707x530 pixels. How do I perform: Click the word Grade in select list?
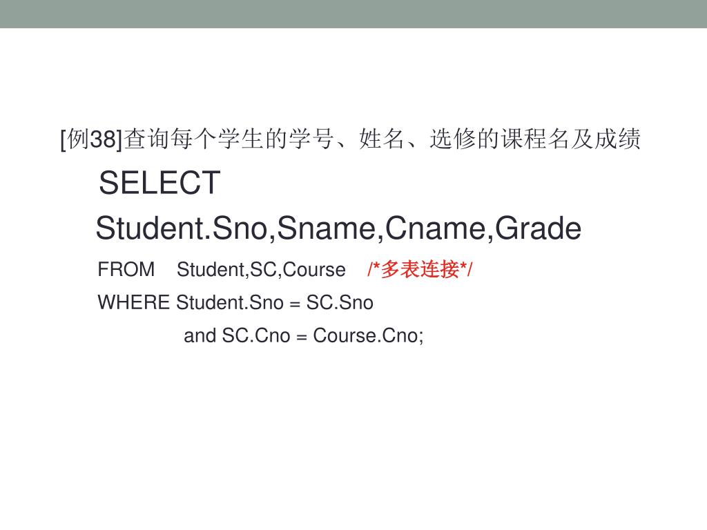click(x=539, y=228)
